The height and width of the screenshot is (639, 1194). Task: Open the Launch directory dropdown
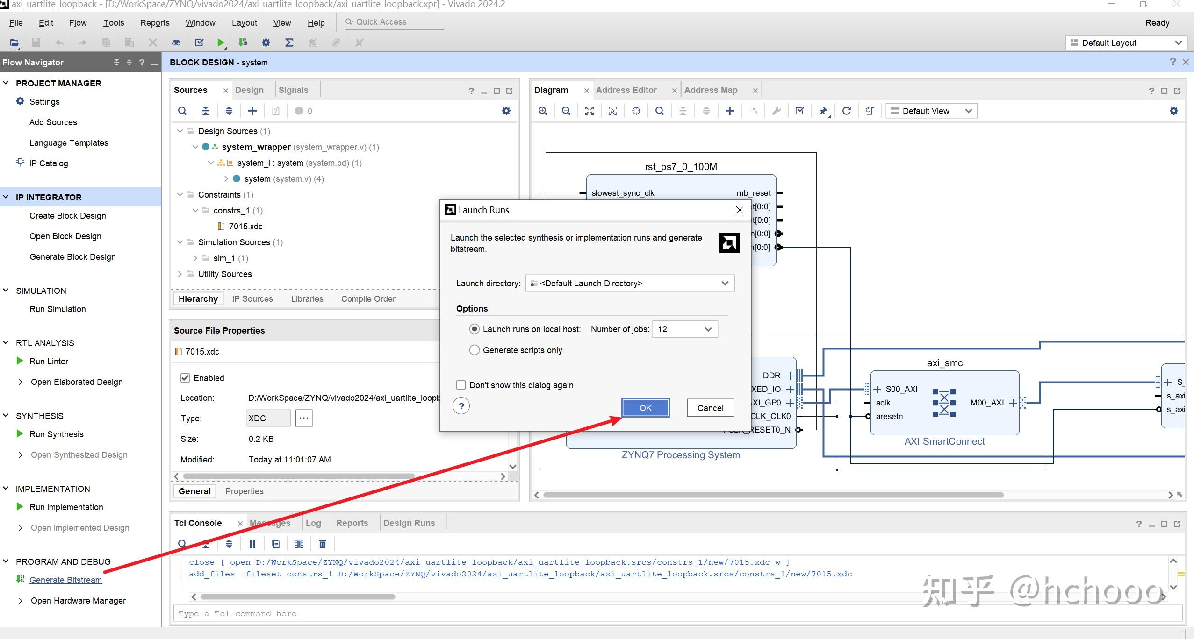tap(630, 283)
